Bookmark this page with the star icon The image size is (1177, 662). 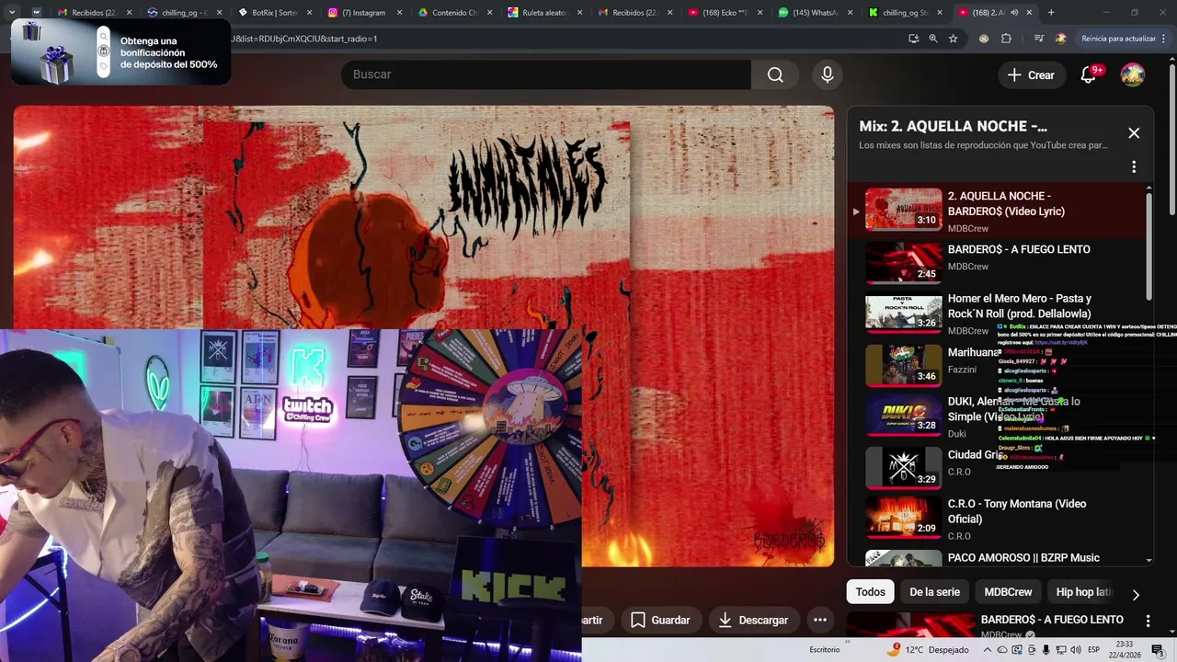[954, 39]
